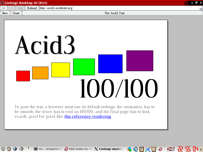Click the icon beside the address bar

200,9
